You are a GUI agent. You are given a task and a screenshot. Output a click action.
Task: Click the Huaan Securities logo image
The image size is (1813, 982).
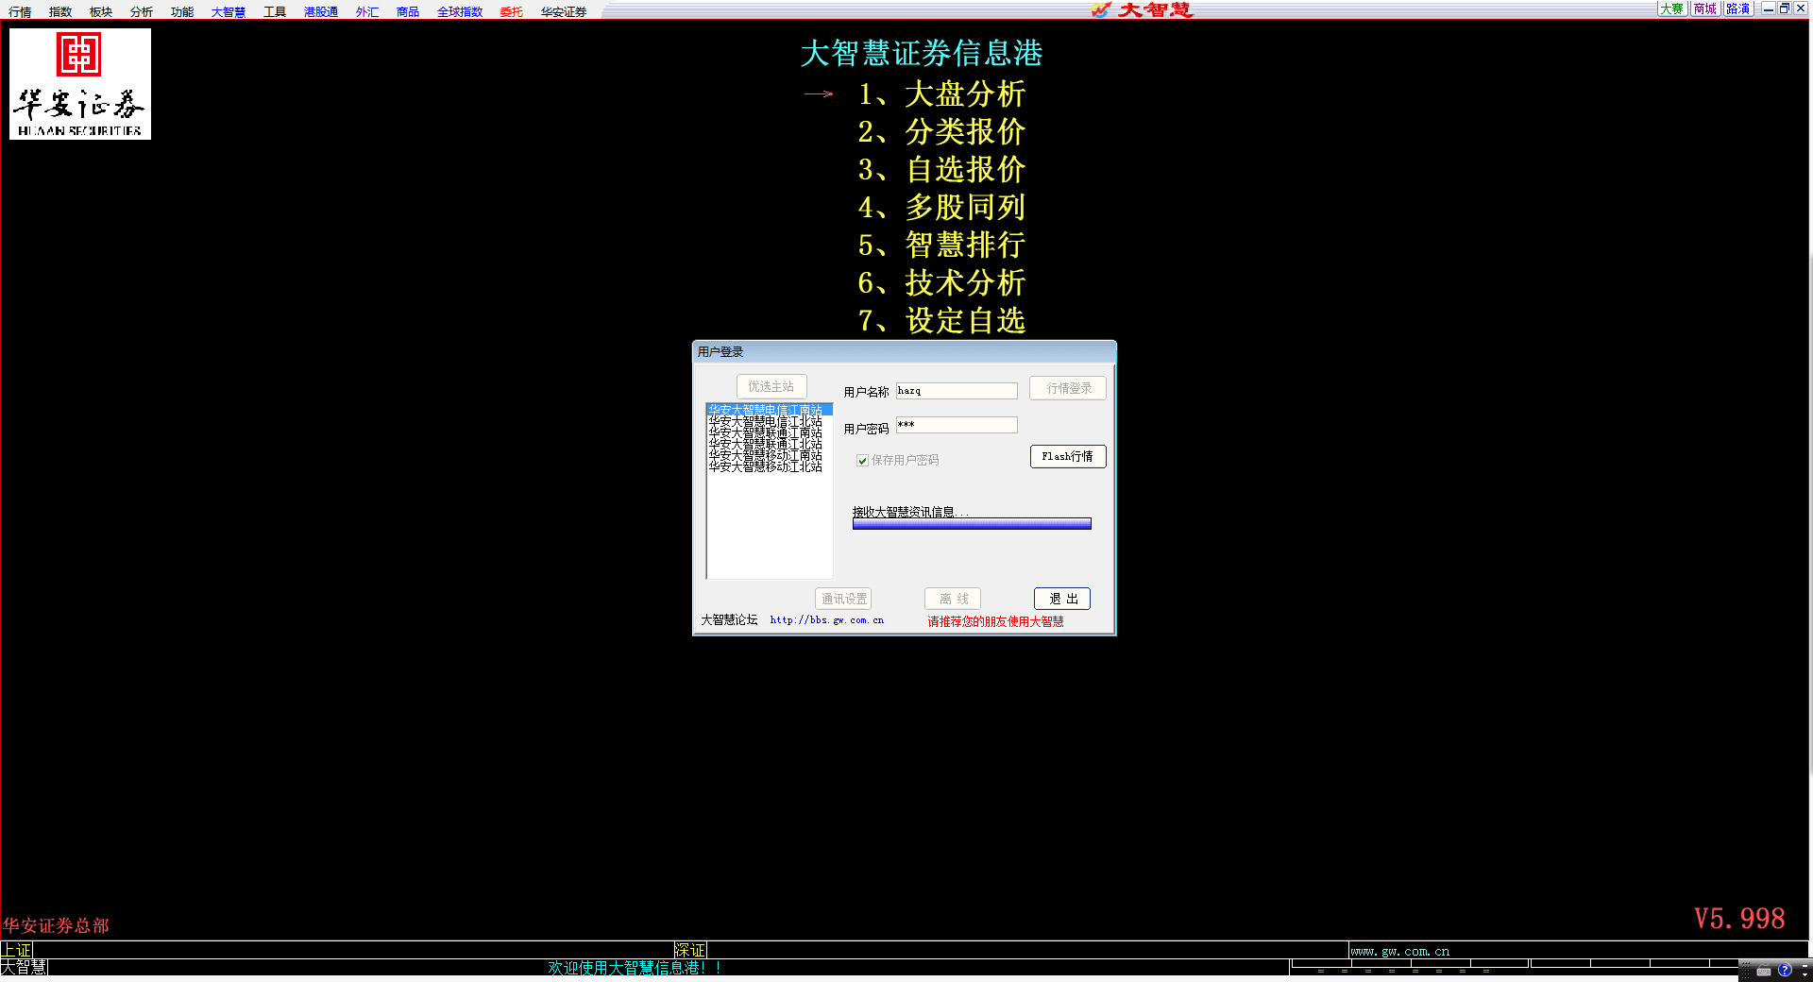pyautogui.click(x=80, y=84)
